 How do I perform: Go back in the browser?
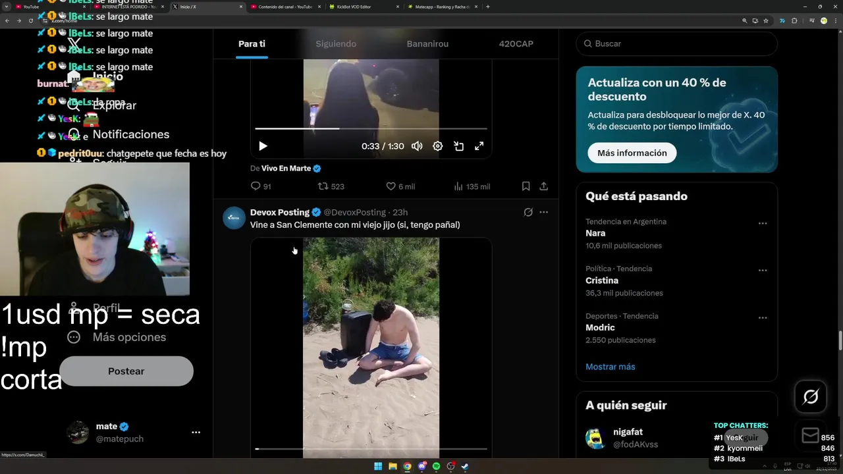(7, 20)
